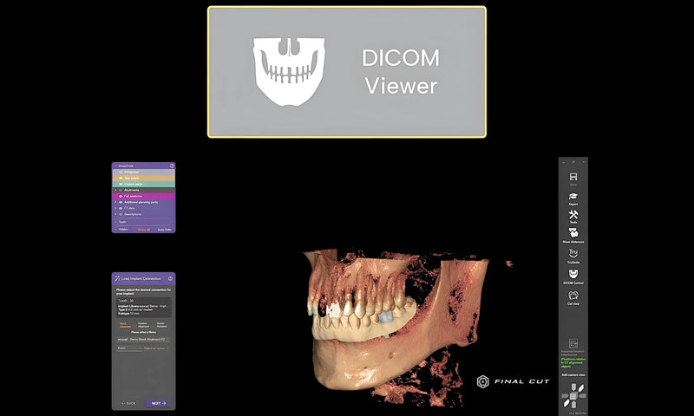The image size is (694, 416).
Task: Toggle Show distances icon
Action: pos(573,233)
